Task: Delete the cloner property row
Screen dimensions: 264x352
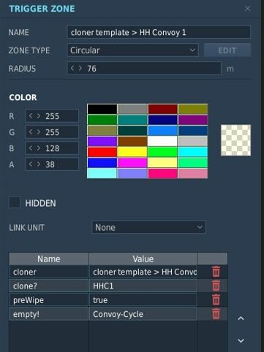Action: click(x=216, y=272)
